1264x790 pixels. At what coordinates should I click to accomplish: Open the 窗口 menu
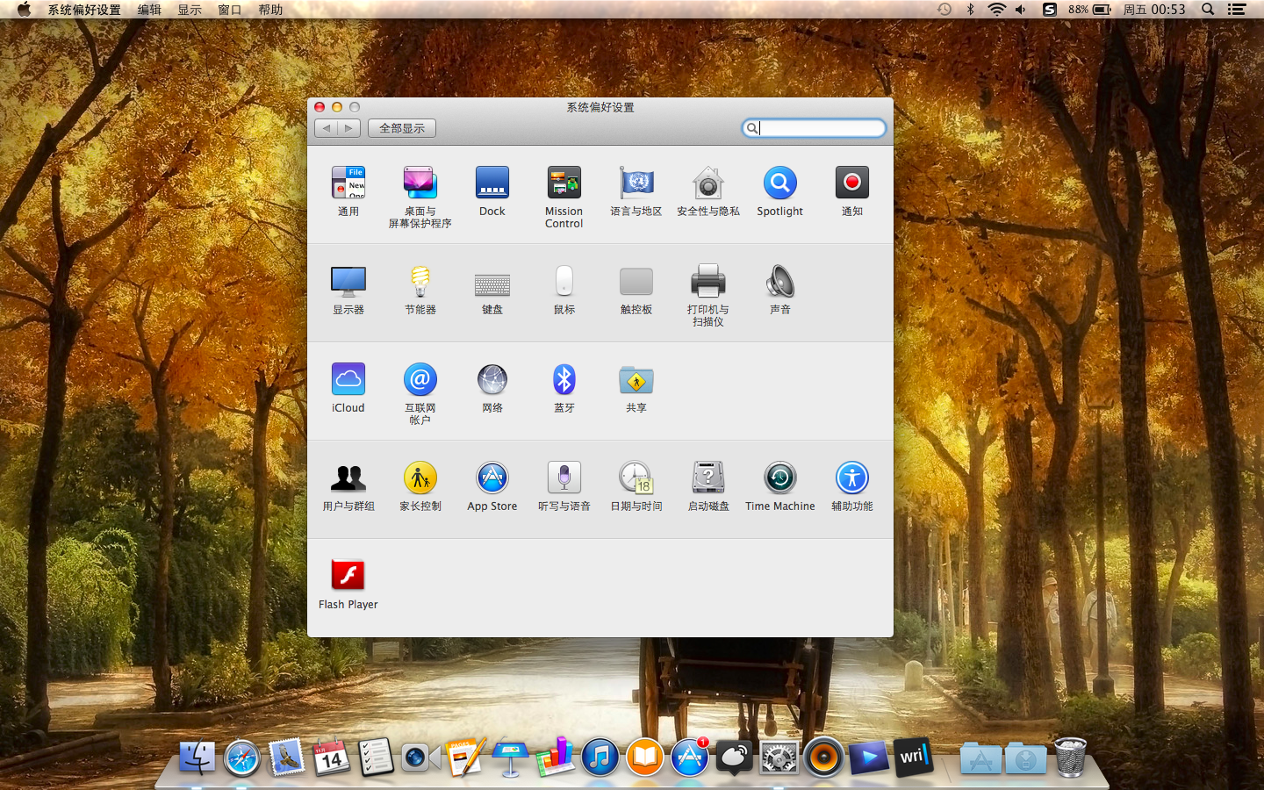[230, 10]
